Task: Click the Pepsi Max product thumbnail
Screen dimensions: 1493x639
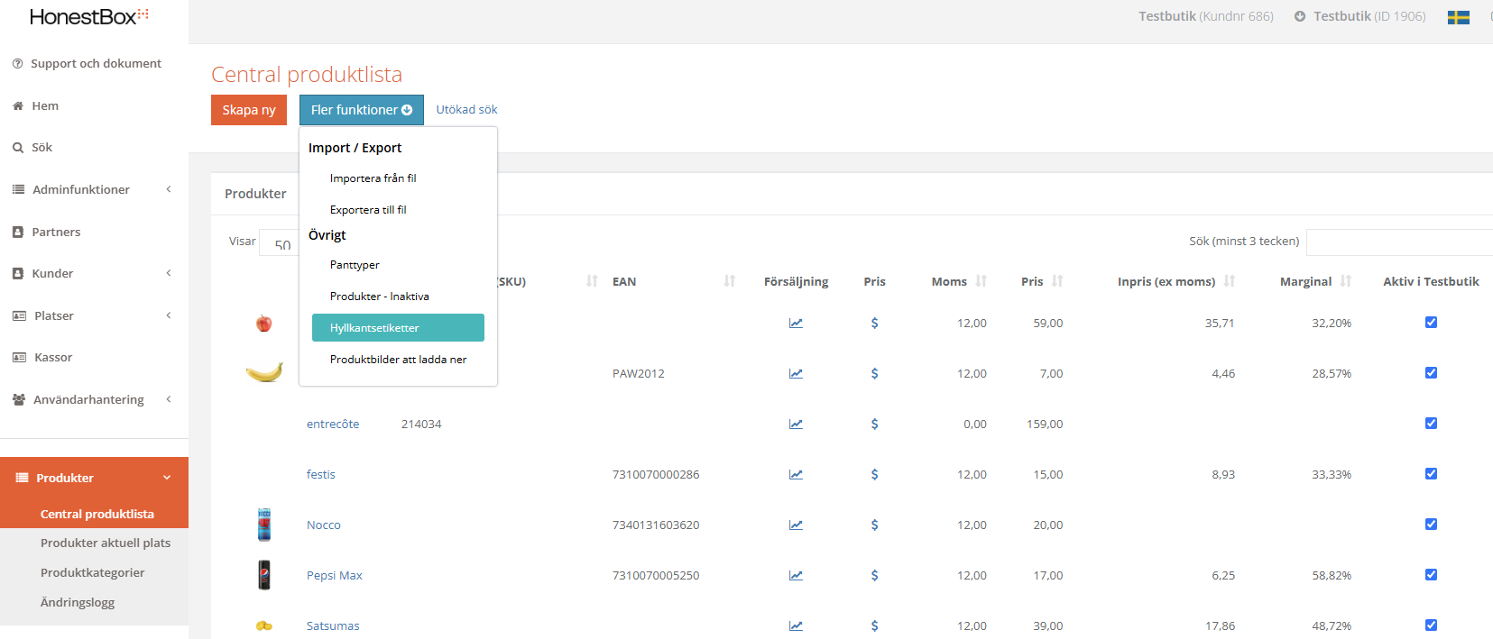Action: [264, 575]
